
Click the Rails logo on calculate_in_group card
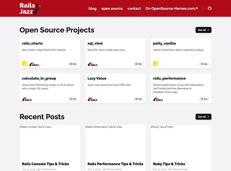[x=27, y=99]
